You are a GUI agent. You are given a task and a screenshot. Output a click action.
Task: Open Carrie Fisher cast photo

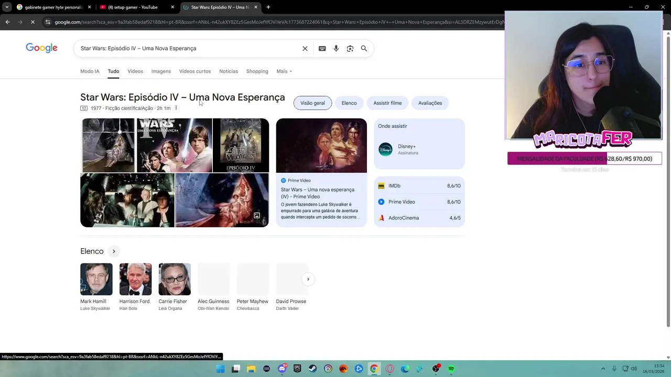(175, 279)
